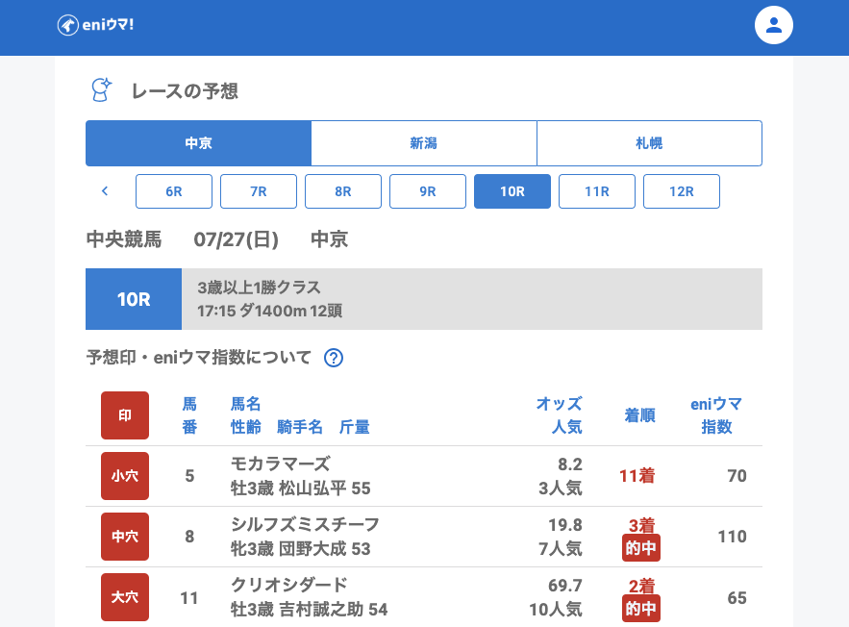Open the help question mark icon
This screenshot has height=627, width=849.
pos(334,358)
